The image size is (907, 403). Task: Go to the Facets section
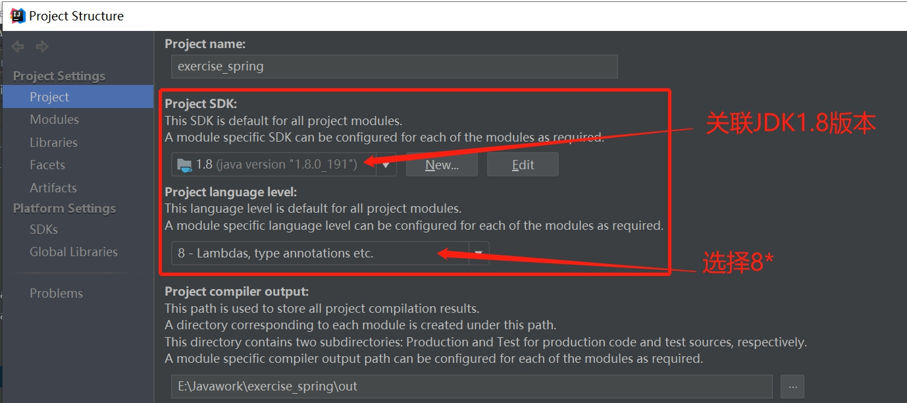47,165
